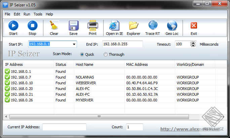Click MAC address 00.1D.60.50.92.7A
The width and height of the screenshot is (230, 138).
[x=142, y=94]
